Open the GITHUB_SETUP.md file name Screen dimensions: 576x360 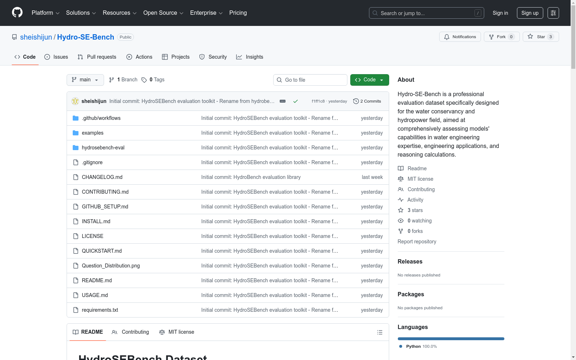(105, 207)
